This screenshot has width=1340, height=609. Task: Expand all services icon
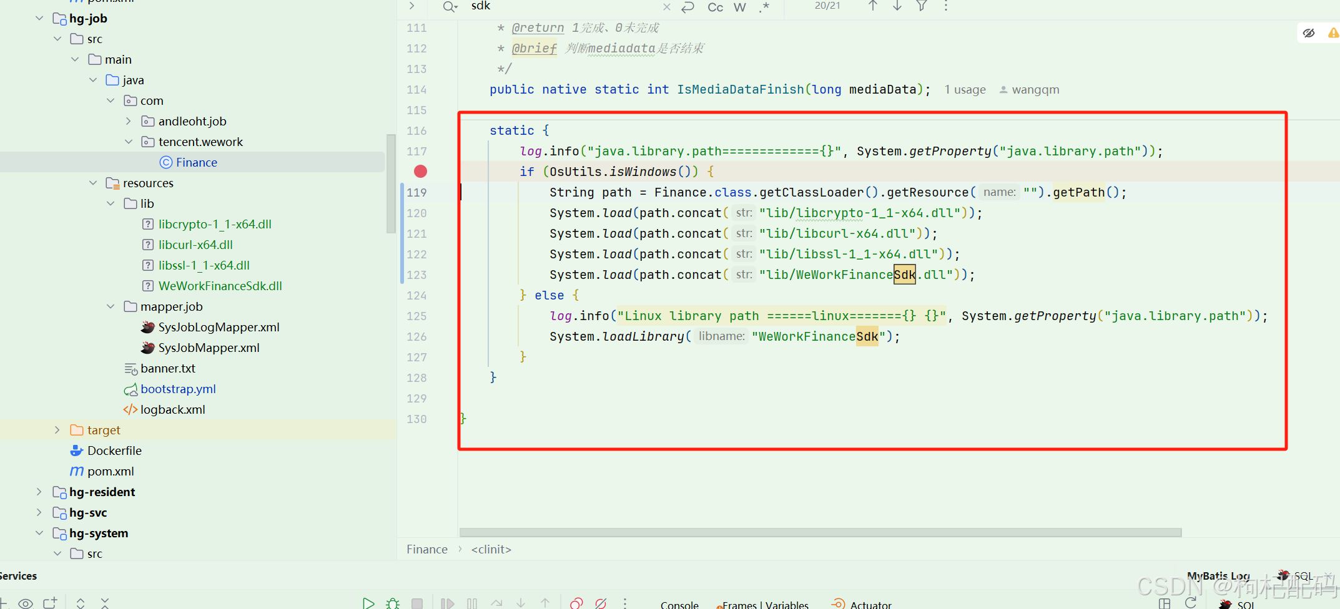coord(81,603)
